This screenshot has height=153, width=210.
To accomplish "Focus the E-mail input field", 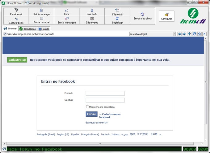I will (x=105, y=93).
